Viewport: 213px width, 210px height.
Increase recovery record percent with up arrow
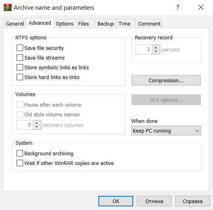point(156,47)
